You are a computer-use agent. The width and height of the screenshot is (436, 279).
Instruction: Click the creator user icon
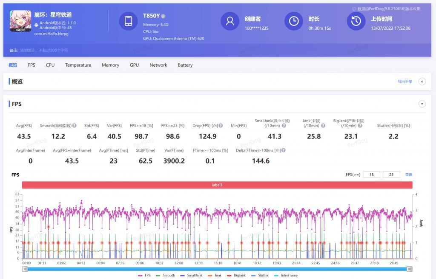[230, 21]
